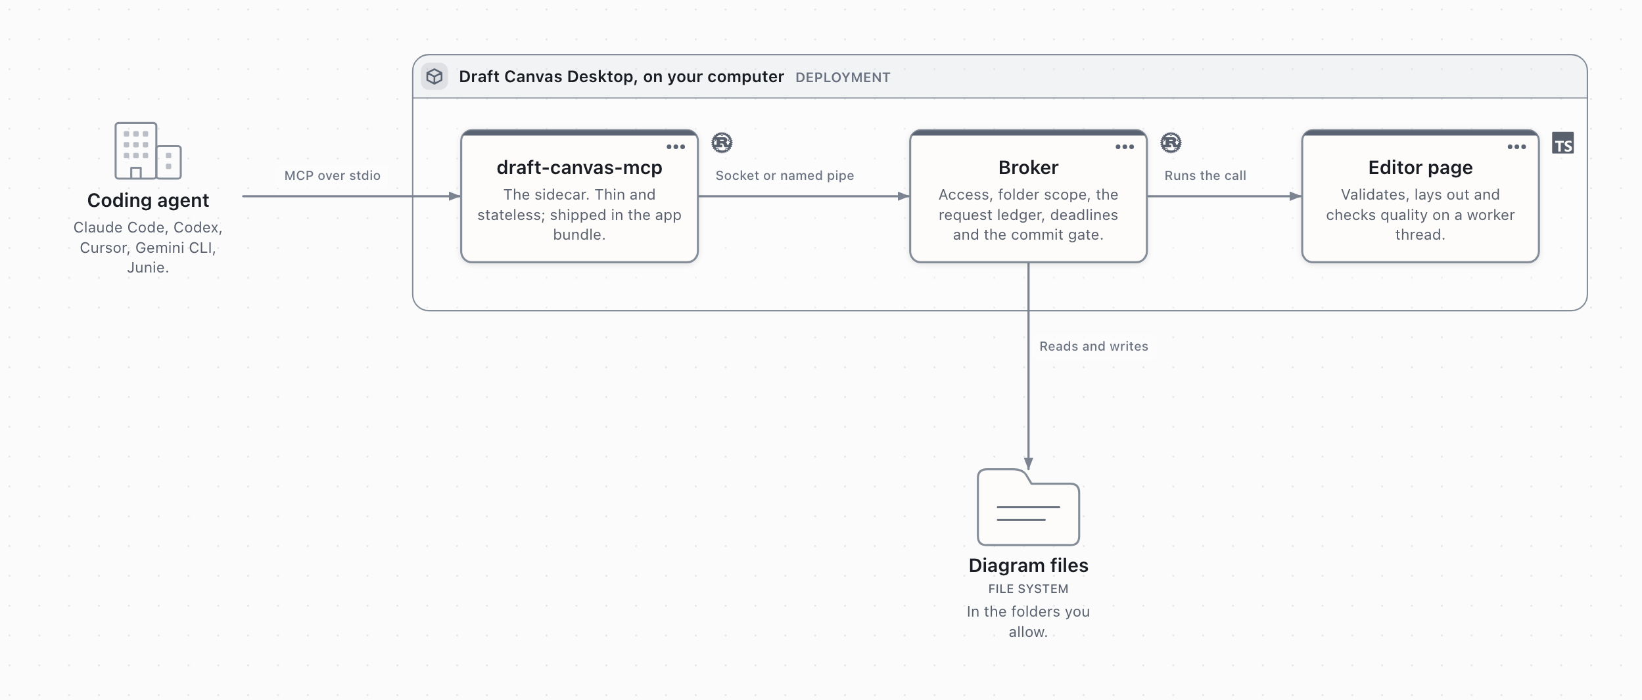Open the Broker three-dot menu
This screenshot has width=1642, height=700.
[x=1125, y=147]
